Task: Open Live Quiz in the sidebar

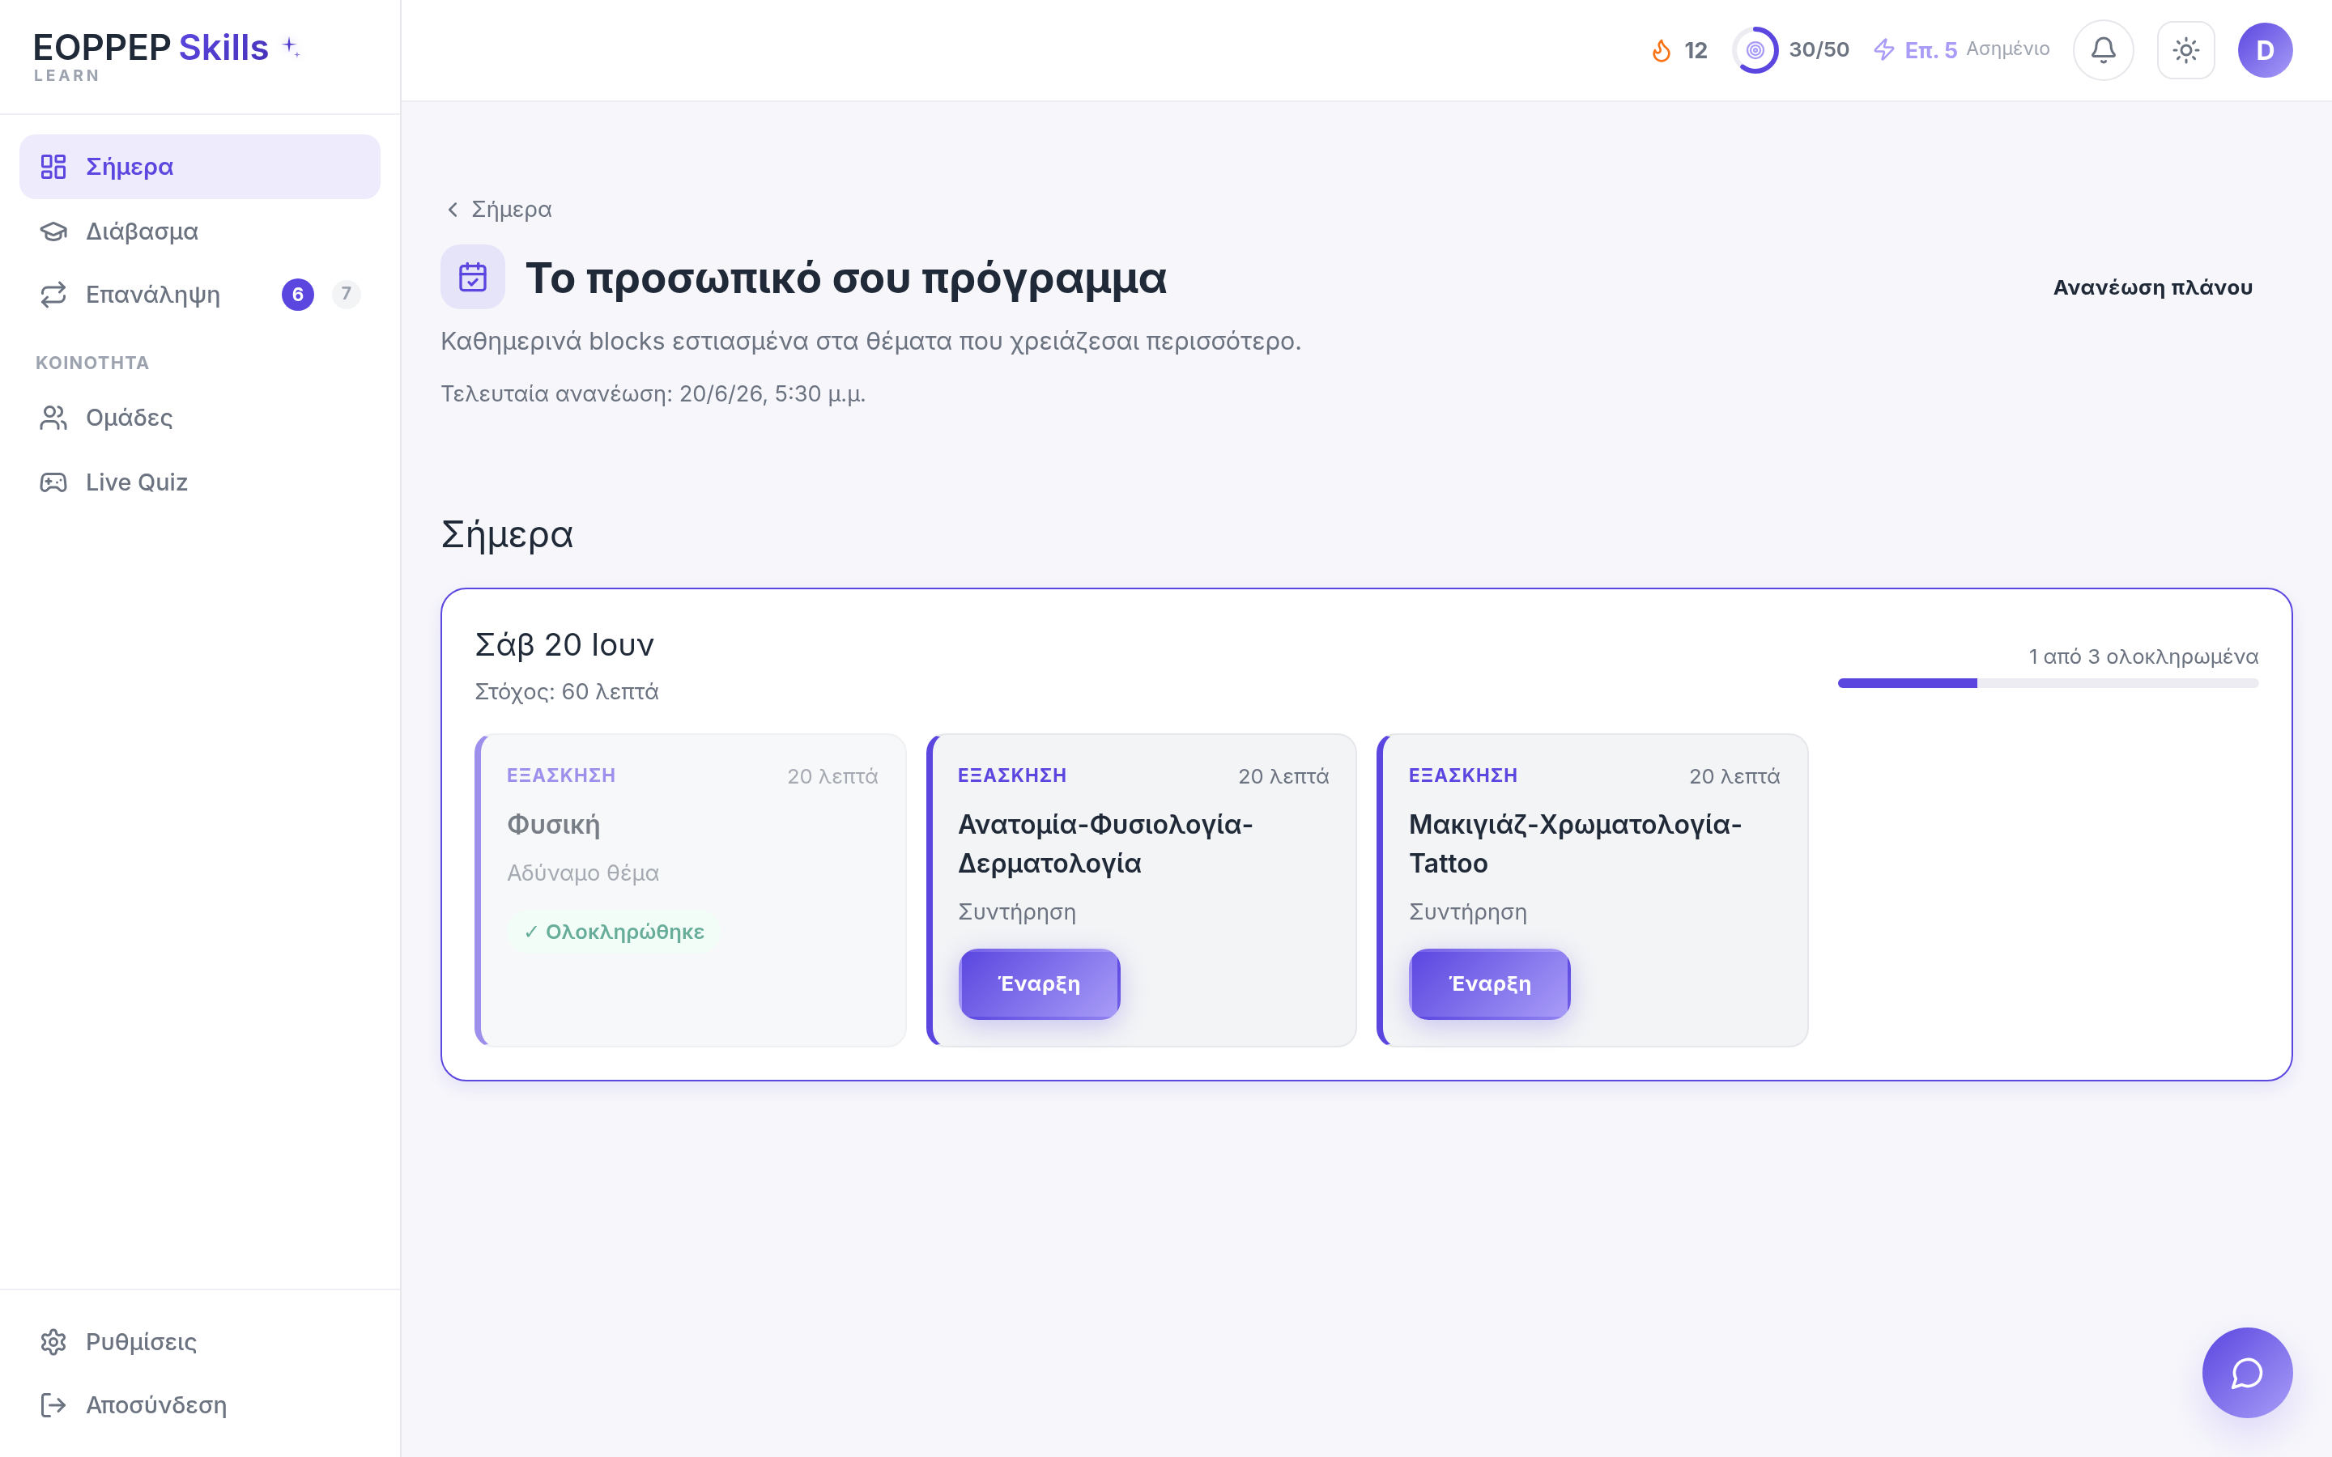Action: (x=199, y=482)
